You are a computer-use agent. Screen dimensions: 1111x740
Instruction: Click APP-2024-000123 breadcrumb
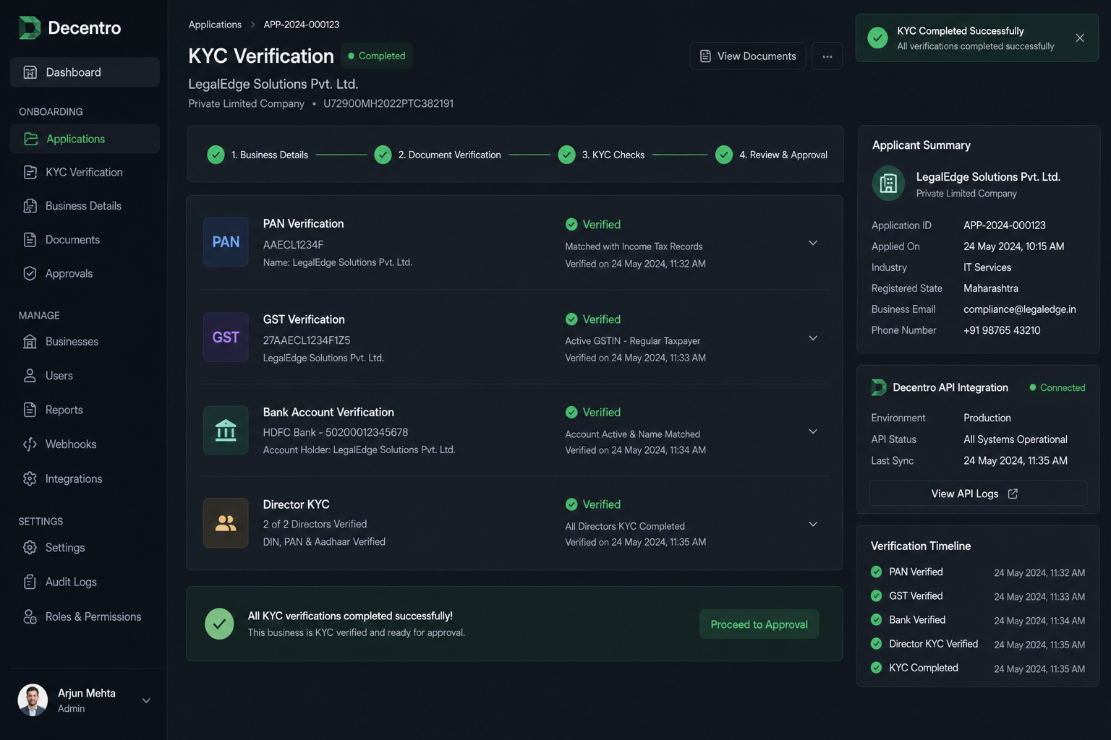click(x=301, y=25)
